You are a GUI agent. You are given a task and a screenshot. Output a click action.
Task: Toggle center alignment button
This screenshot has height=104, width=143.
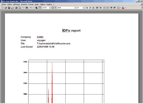101,8
